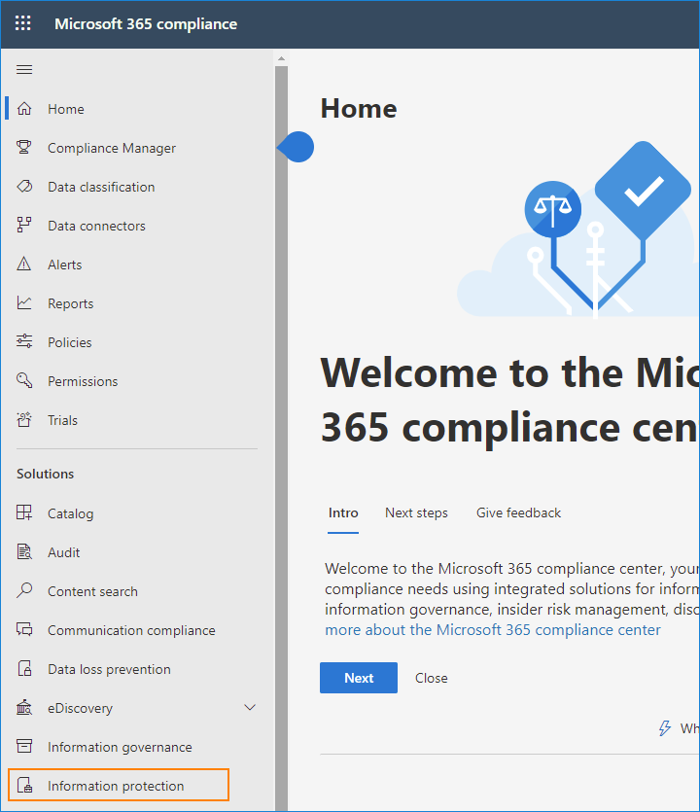Click the Alerts warning triangle icon
This screenshot has height=812, width=700.
click(24, 265)
